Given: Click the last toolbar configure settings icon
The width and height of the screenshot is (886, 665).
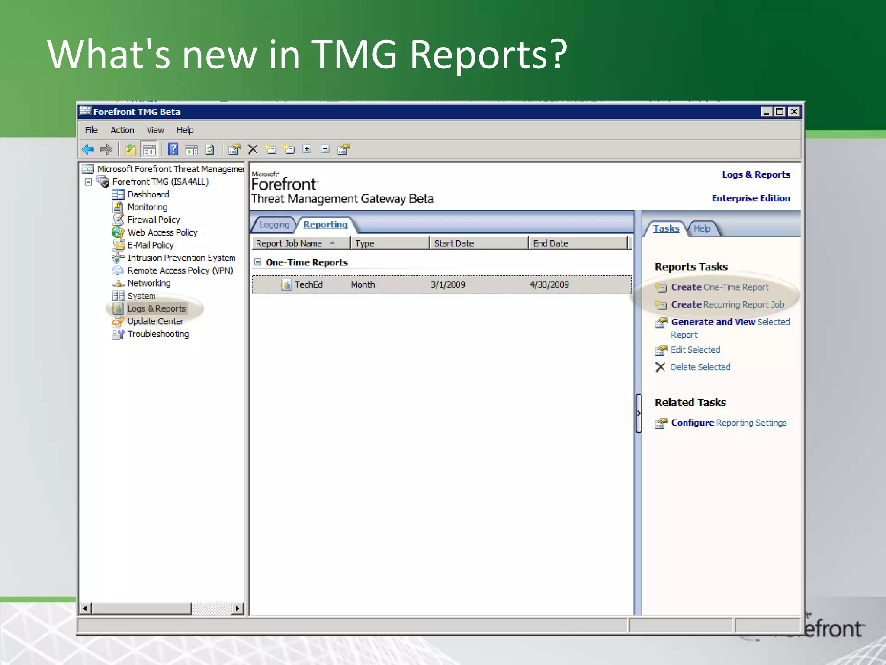Looking at the screenshot, I should pos(343,149).
